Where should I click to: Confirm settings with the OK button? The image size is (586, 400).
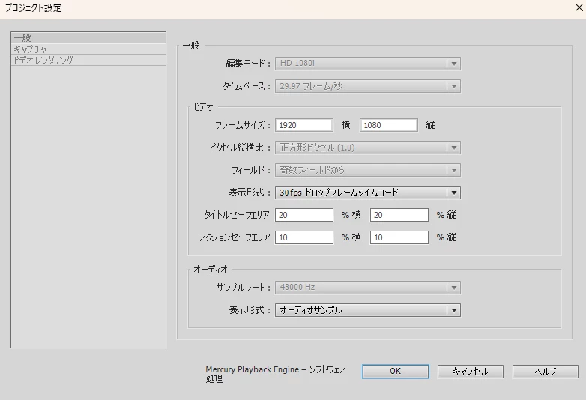[396, 372]
